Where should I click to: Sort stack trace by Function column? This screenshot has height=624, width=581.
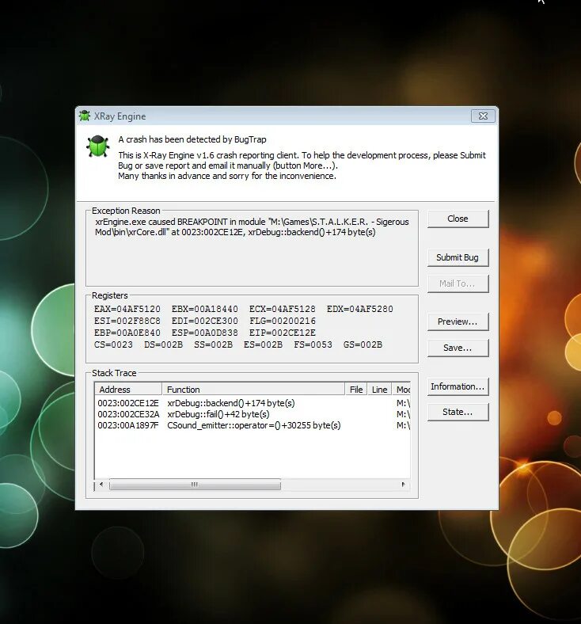[x=253, y=389]
